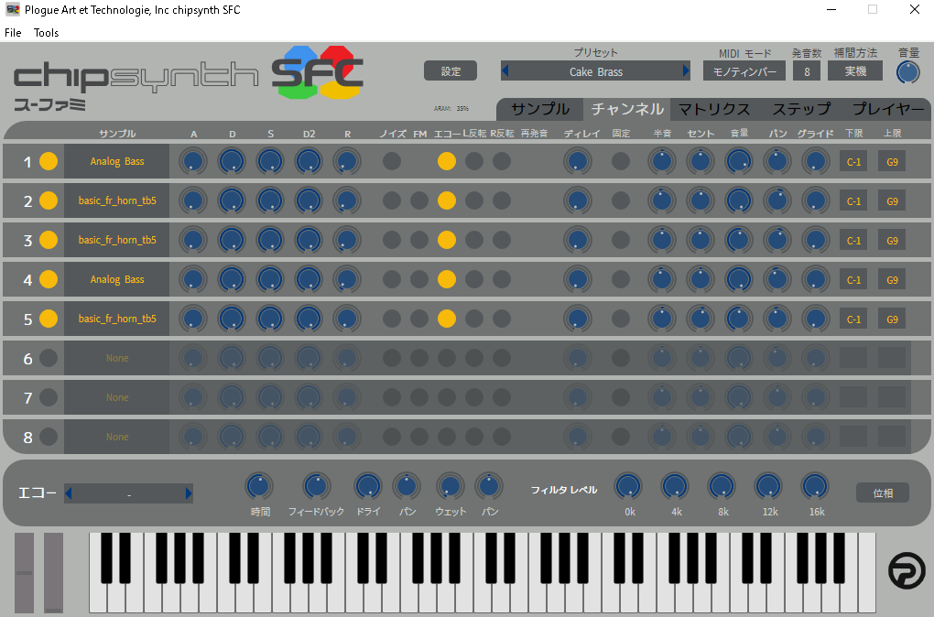
Task: Select next echo preset with right arrow
Action: (189, 493)
